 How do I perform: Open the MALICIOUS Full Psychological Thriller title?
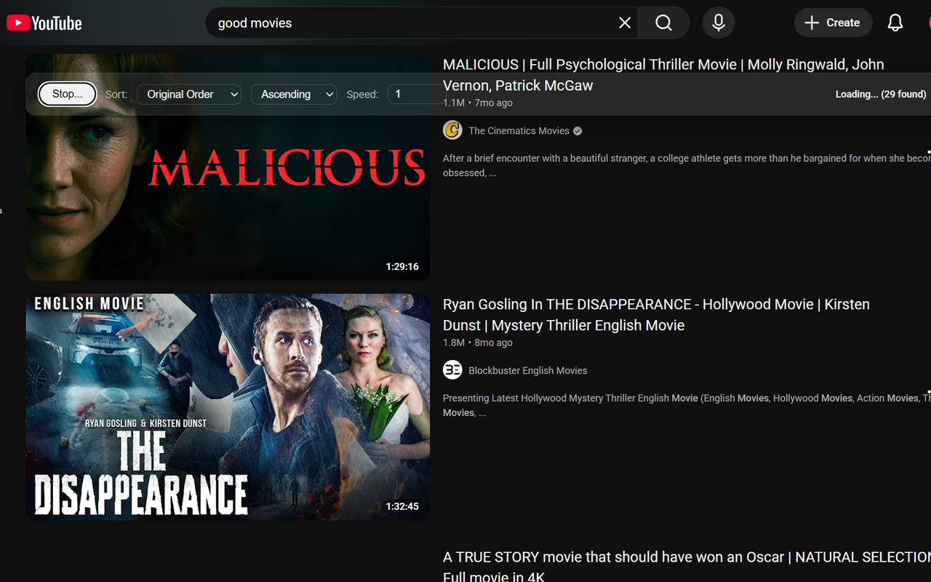tap(663, 75)
